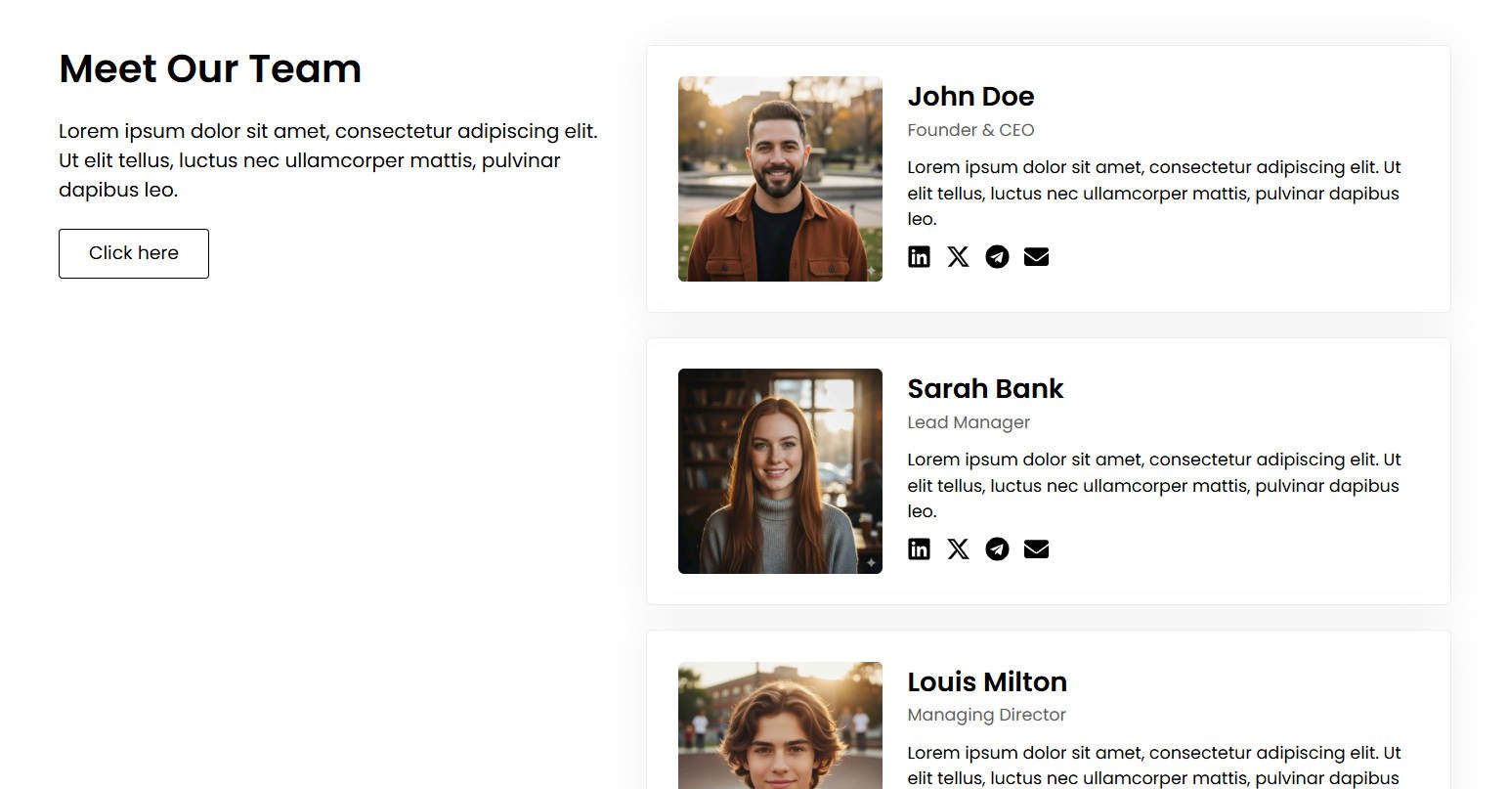The height and width of the screenshot is (789, 1508).
Task: Open John Doe's Telegram icon
Action: click(x=997, y=257)
